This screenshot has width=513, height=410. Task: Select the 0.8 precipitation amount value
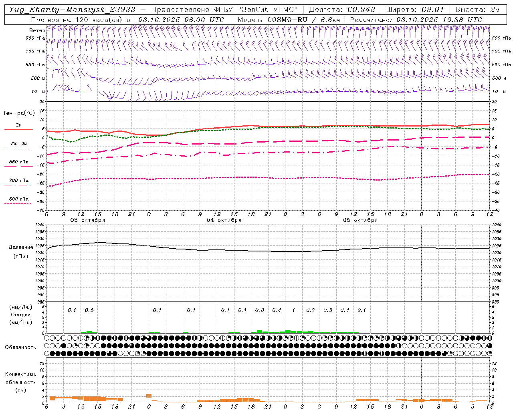[260, 310]
